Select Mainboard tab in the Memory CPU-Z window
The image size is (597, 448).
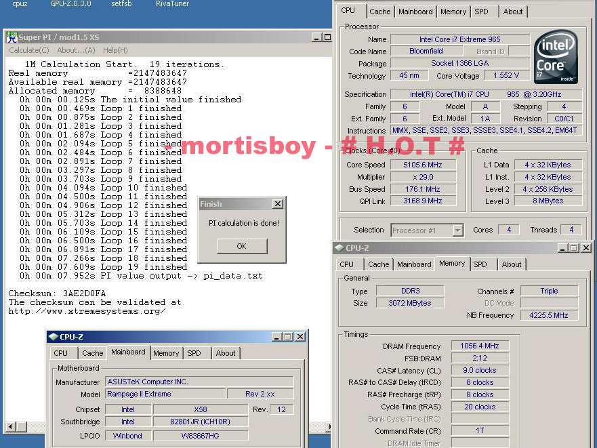point(414,264)
